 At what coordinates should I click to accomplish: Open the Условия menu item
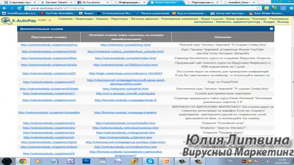(259, 19)
